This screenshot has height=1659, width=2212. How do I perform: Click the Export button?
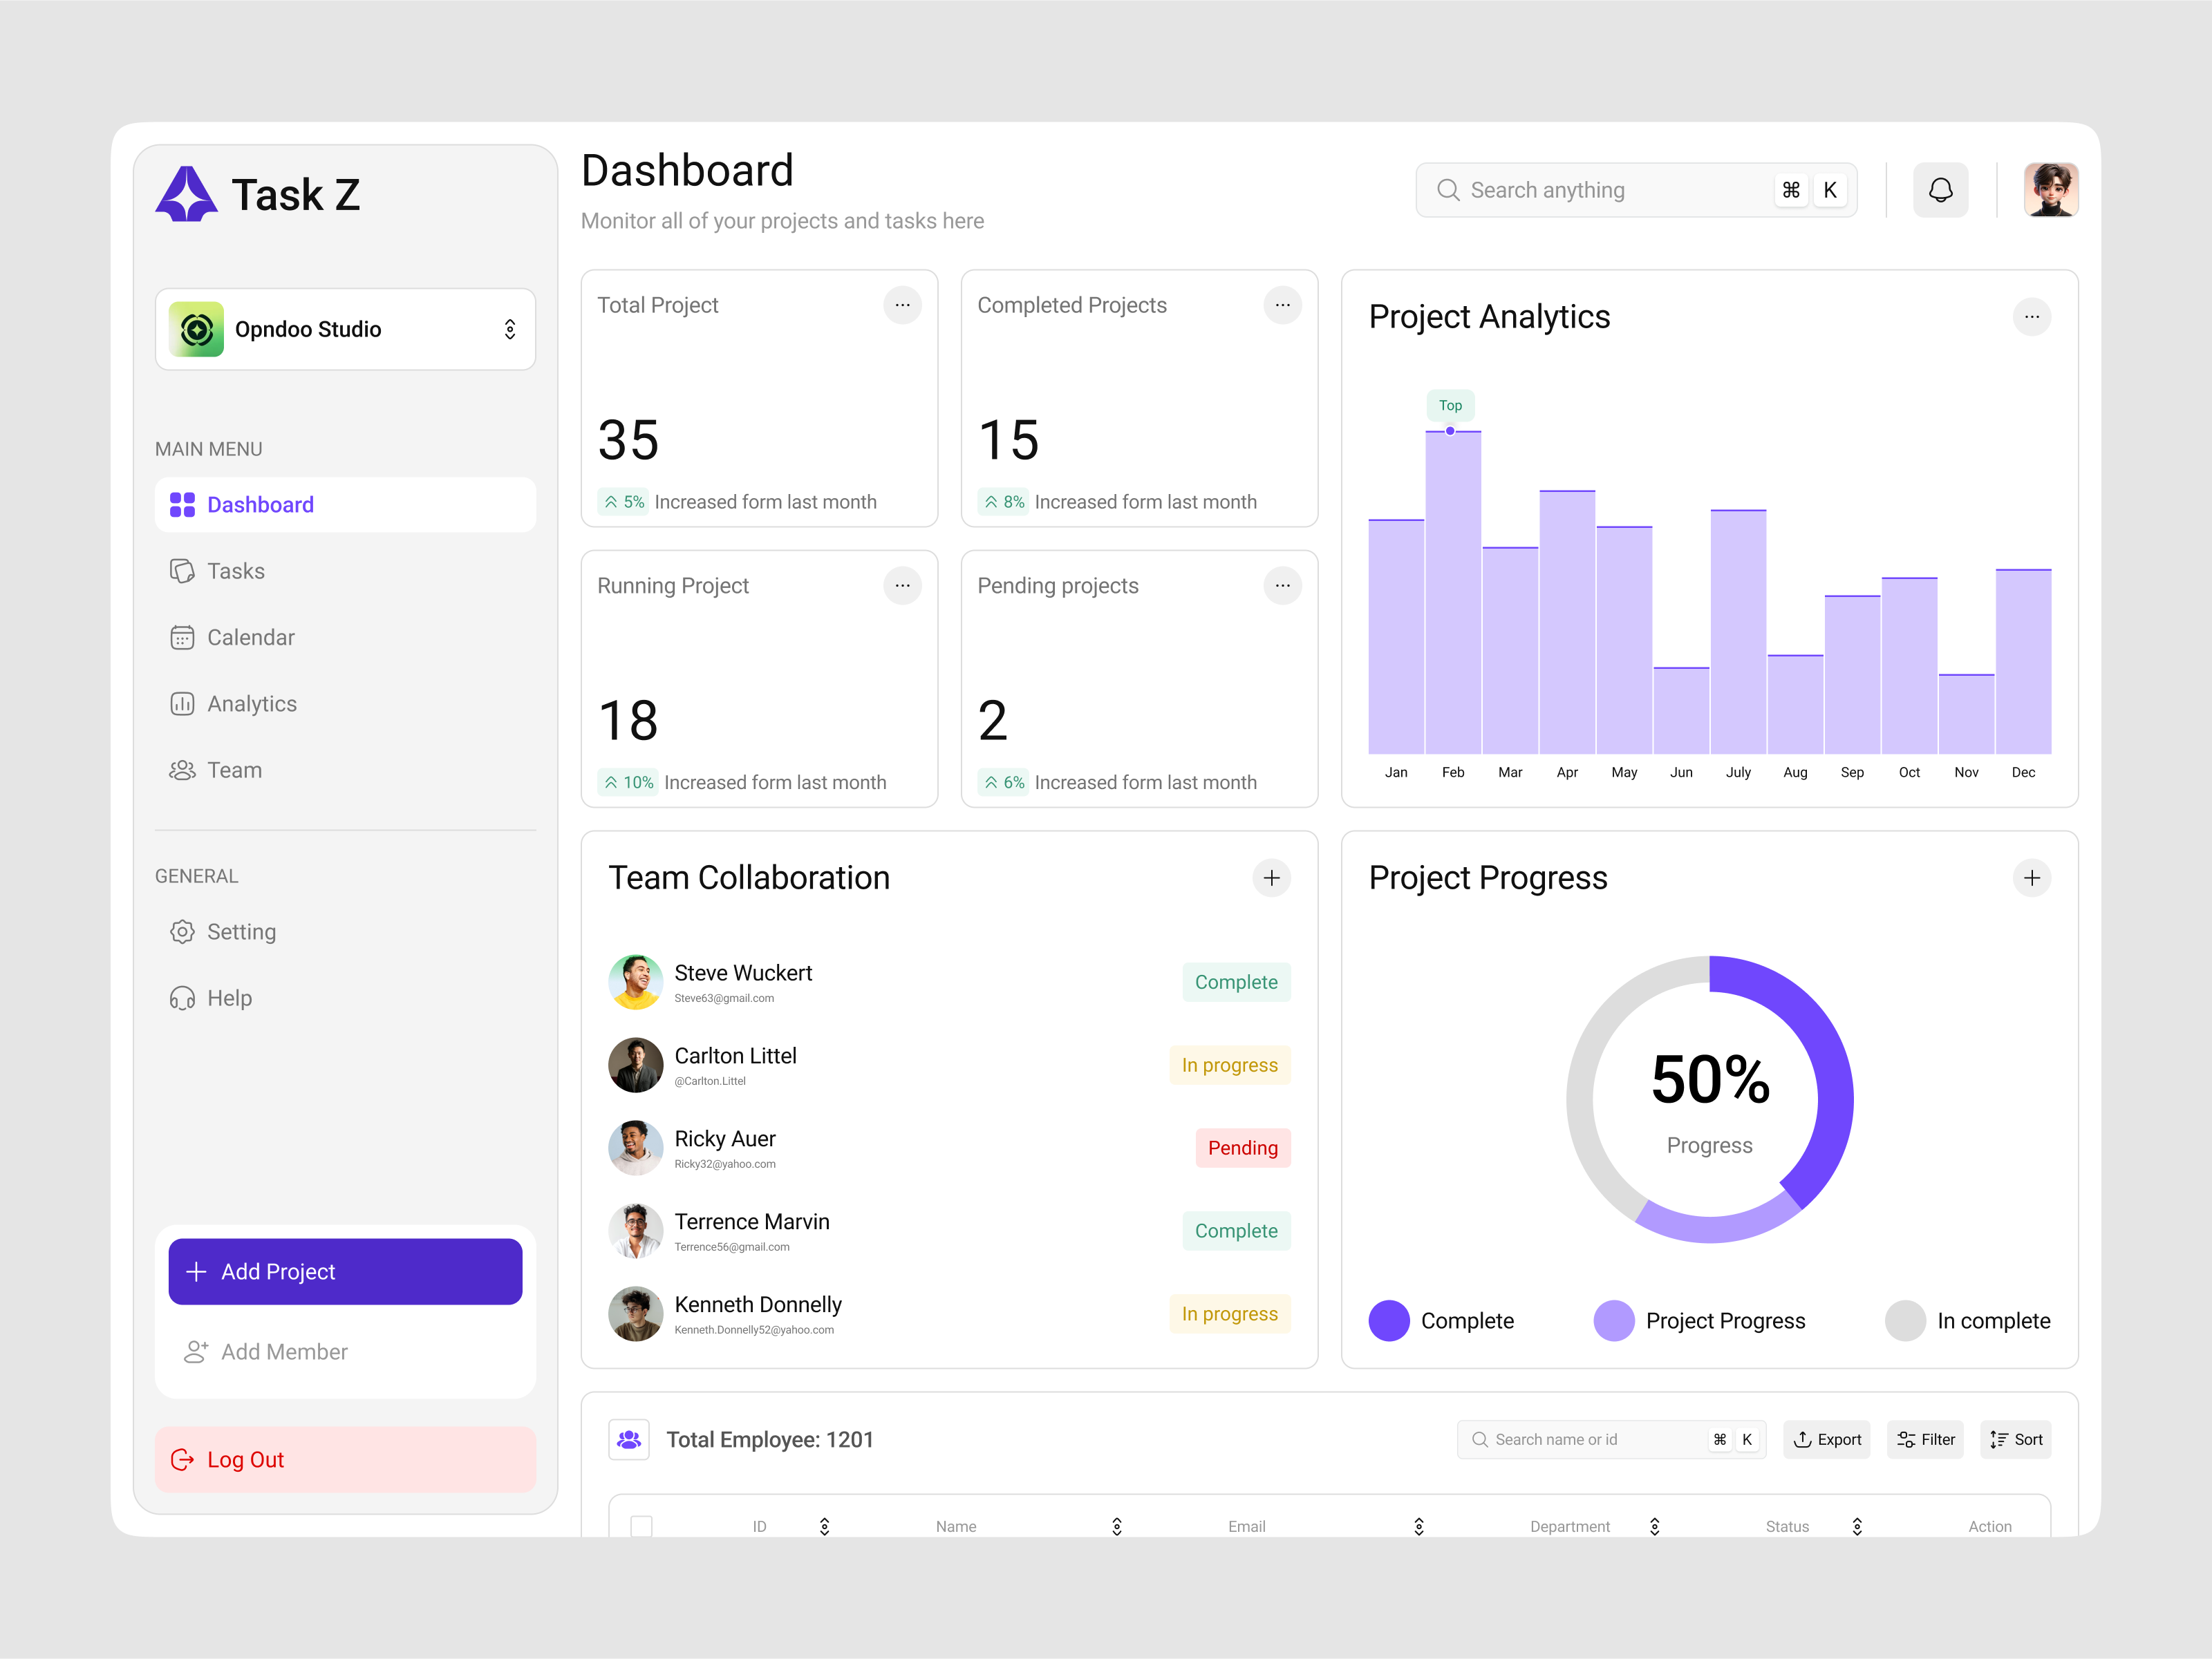tap(1827, 1439)
